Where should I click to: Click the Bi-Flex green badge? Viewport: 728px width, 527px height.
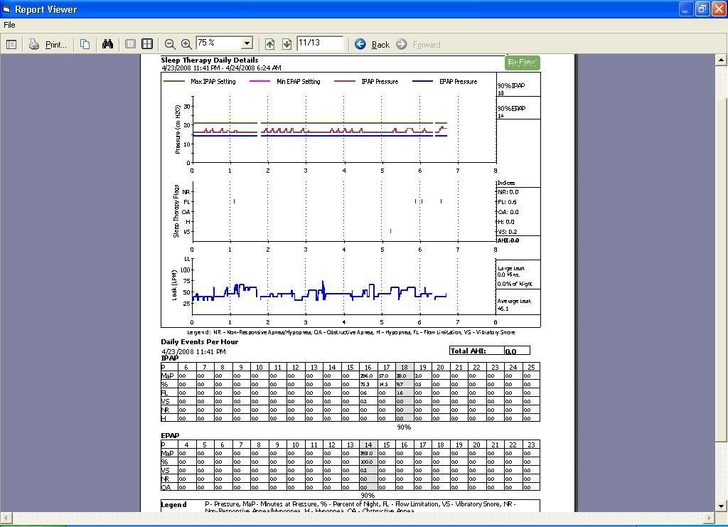point(523,62)
